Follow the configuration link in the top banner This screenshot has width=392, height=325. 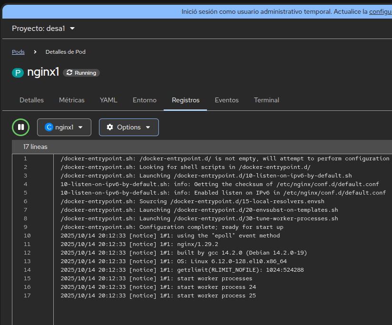pyautogui.click(x=380, y=11)
